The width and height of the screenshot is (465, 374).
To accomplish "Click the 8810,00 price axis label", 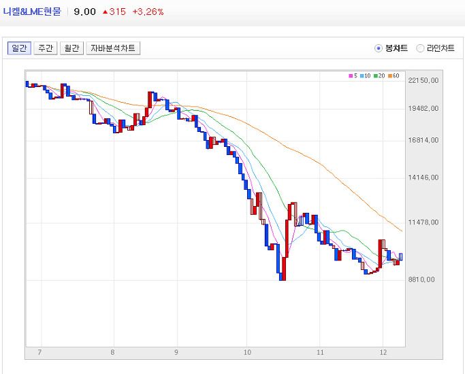I will coord(421,279).
